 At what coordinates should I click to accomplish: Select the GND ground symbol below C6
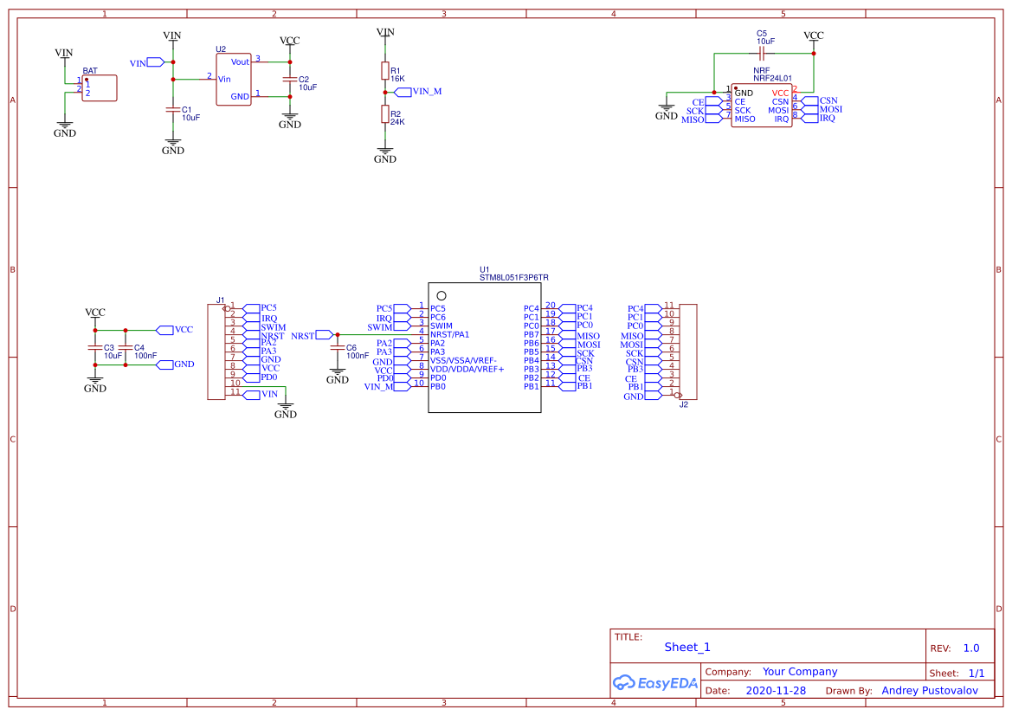coord(337,375)
